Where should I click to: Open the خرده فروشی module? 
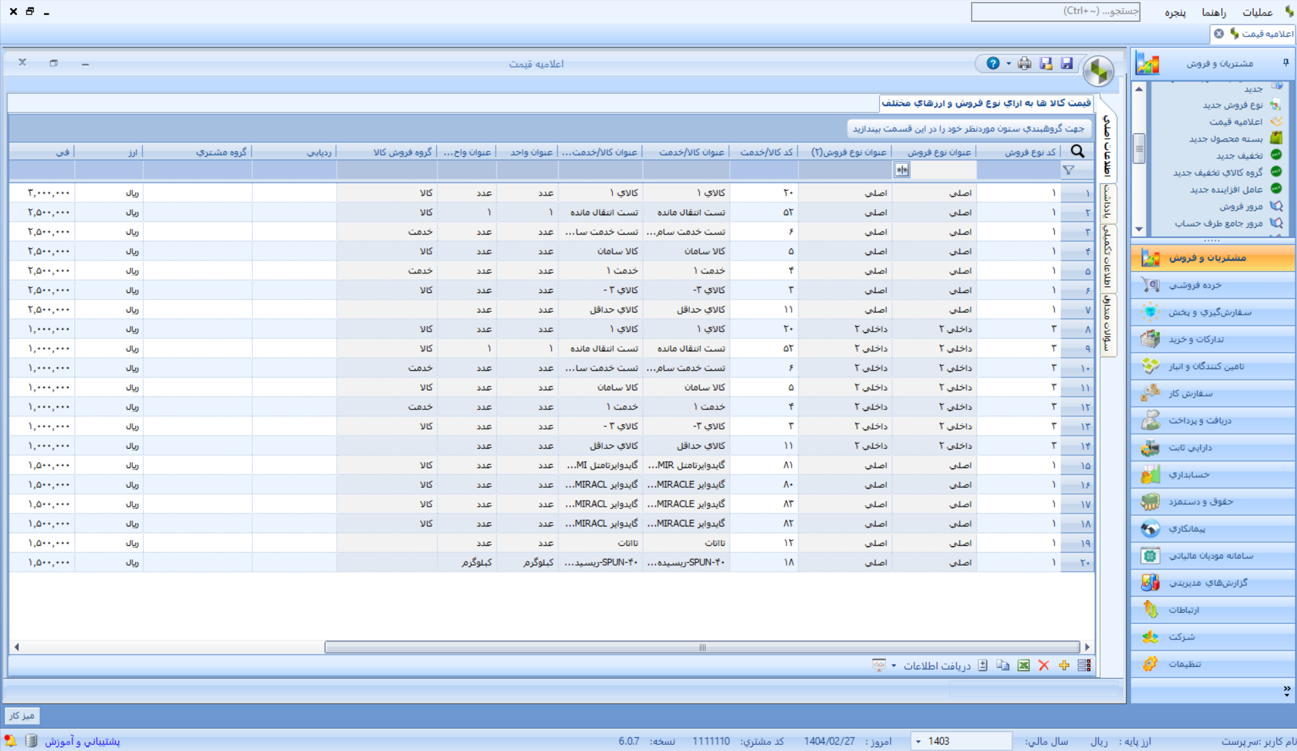click(1213, 285)
